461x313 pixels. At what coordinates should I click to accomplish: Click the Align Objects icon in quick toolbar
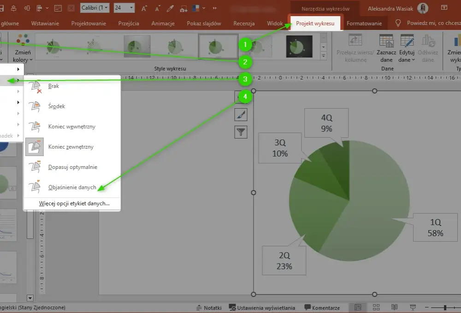[x=39, y=8]
